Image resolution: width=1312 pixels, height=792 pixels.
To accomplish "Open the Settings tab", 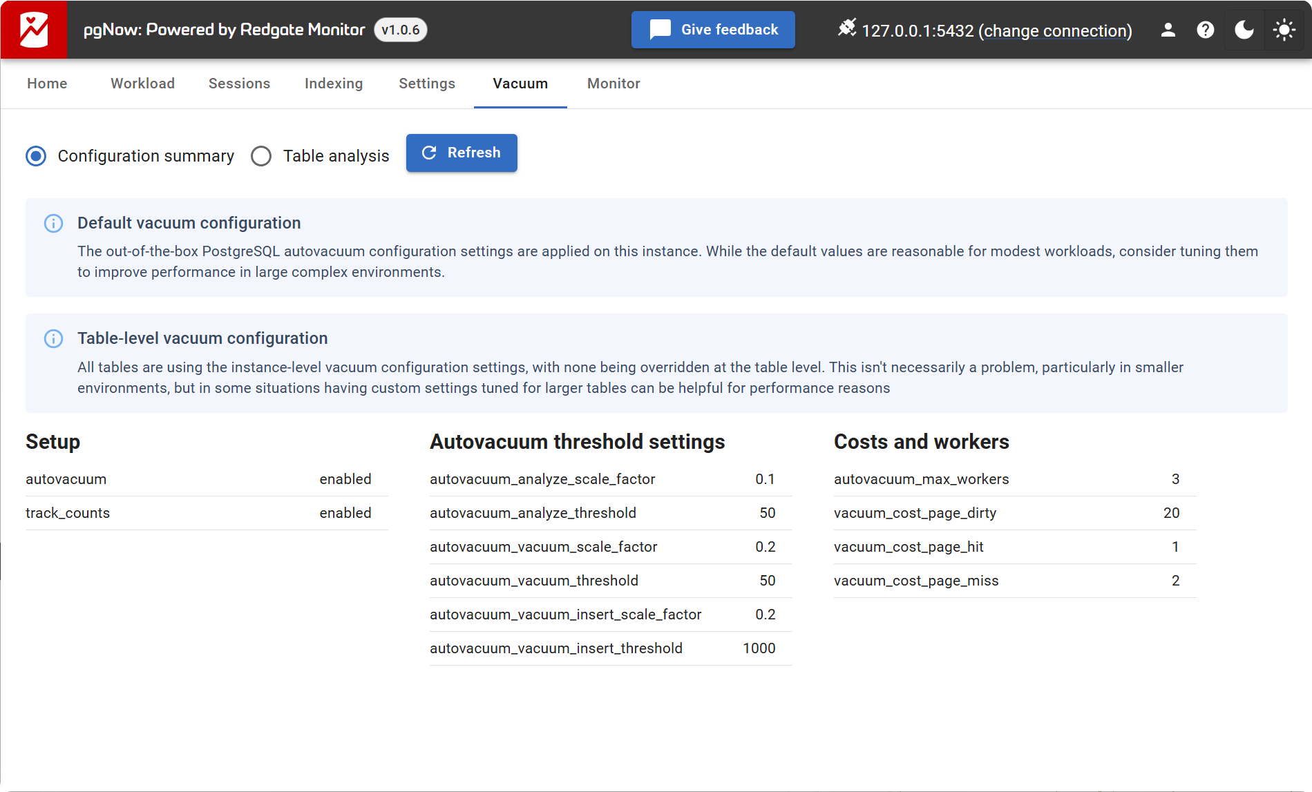I will pos(427,84).
